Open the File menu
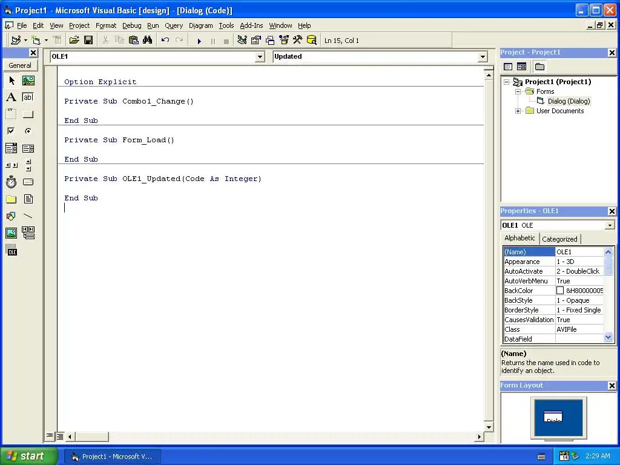Screen dimensions: 620x465 pos(22,25)
